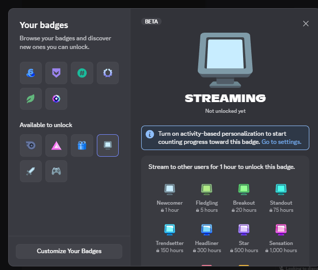Close the badges dialog with the X
Screen dimensions: 318x270
pos(306,23)
